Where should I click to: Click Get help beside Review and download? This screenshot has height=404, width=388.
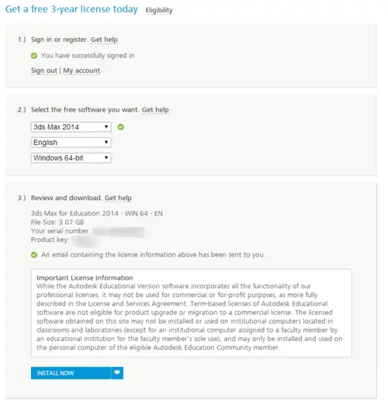point(118,198)
